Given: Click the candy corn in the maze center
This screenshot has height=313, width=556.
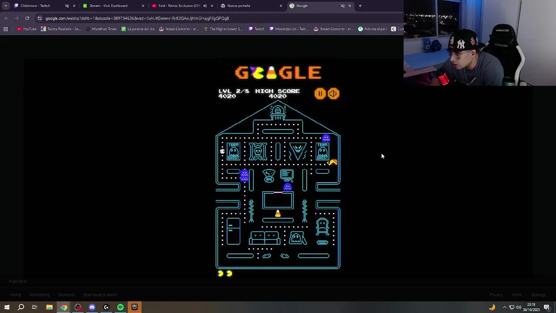Looking at the screenshot, I should (x=278, y=213).
